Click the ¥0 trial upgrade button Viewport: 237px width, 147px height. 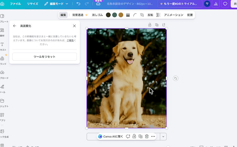point(180,4)
